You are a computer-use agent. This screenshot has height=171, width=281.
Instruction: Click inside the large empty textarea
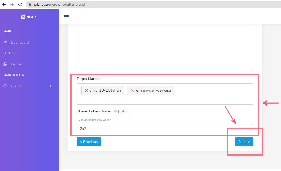tap(165, 47)
